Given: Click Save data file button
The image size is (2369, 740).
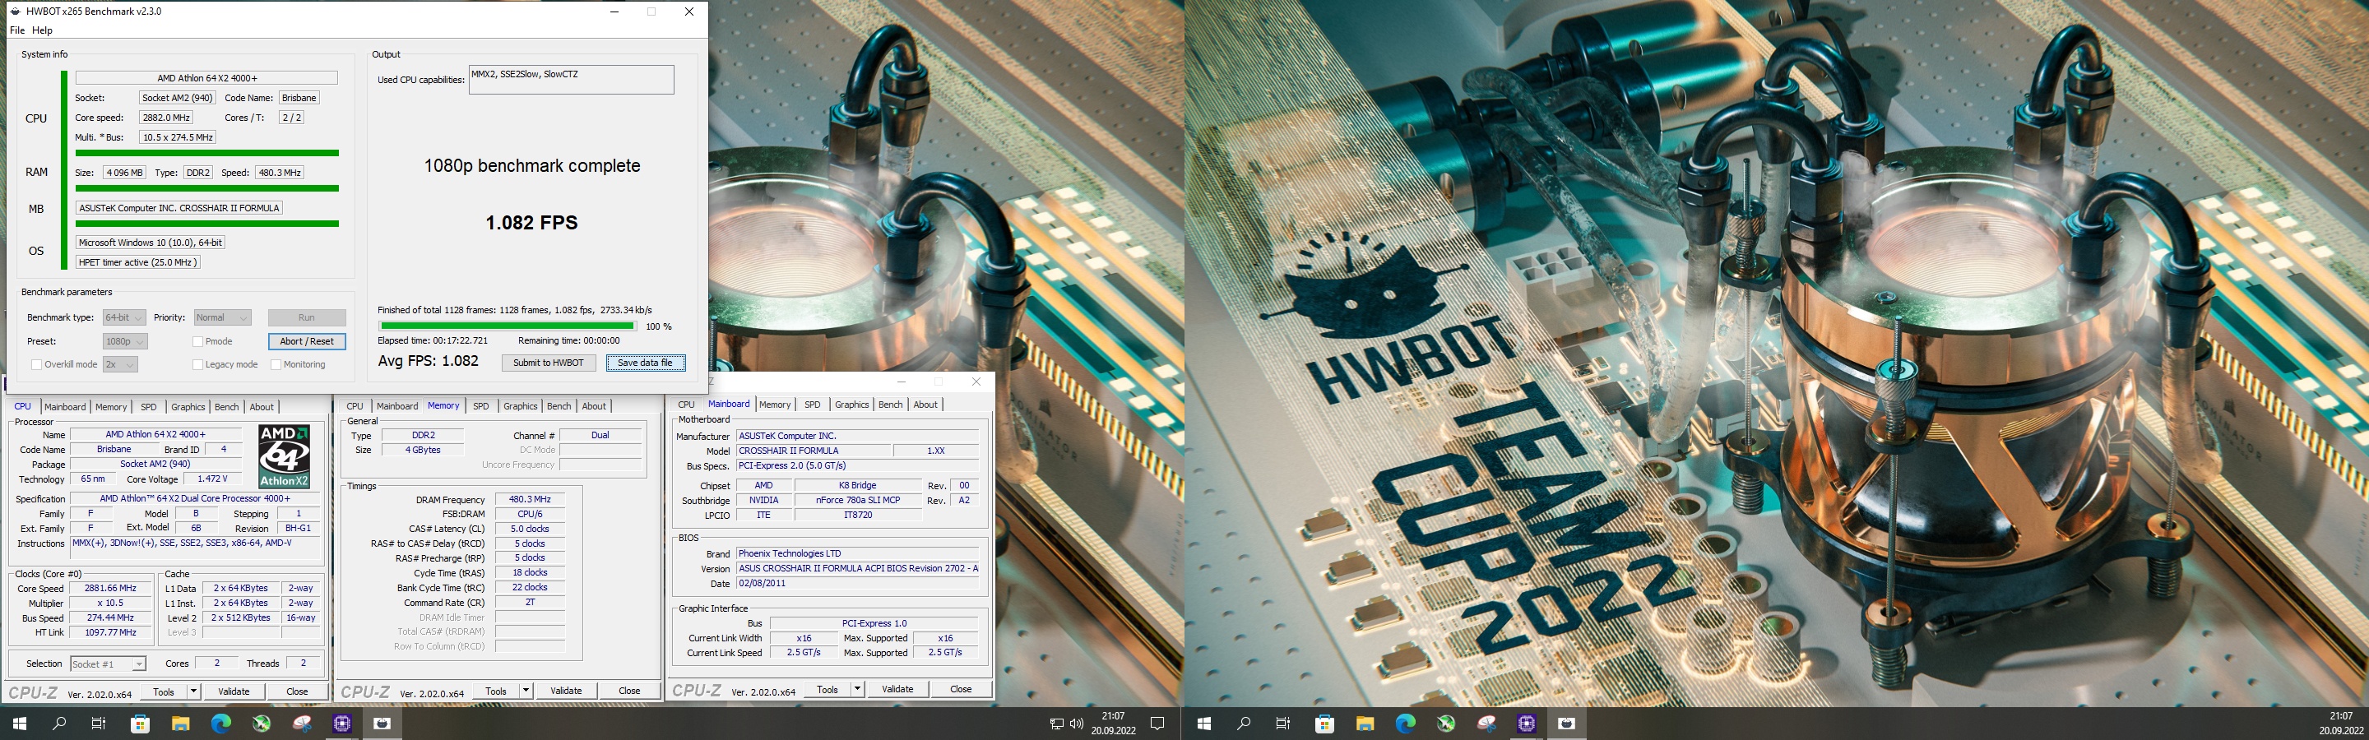Looking at the screenshot, I should pyautogui.click(x=646, y=363).
